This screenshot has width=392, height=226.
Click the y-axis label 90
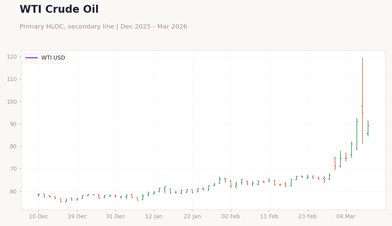pyautogui.click(x=13, y=124)
